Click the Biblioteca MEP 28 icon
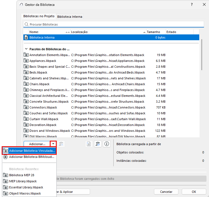Image resolution: width=209 pixels, height=197 pixels. (6, 175)
